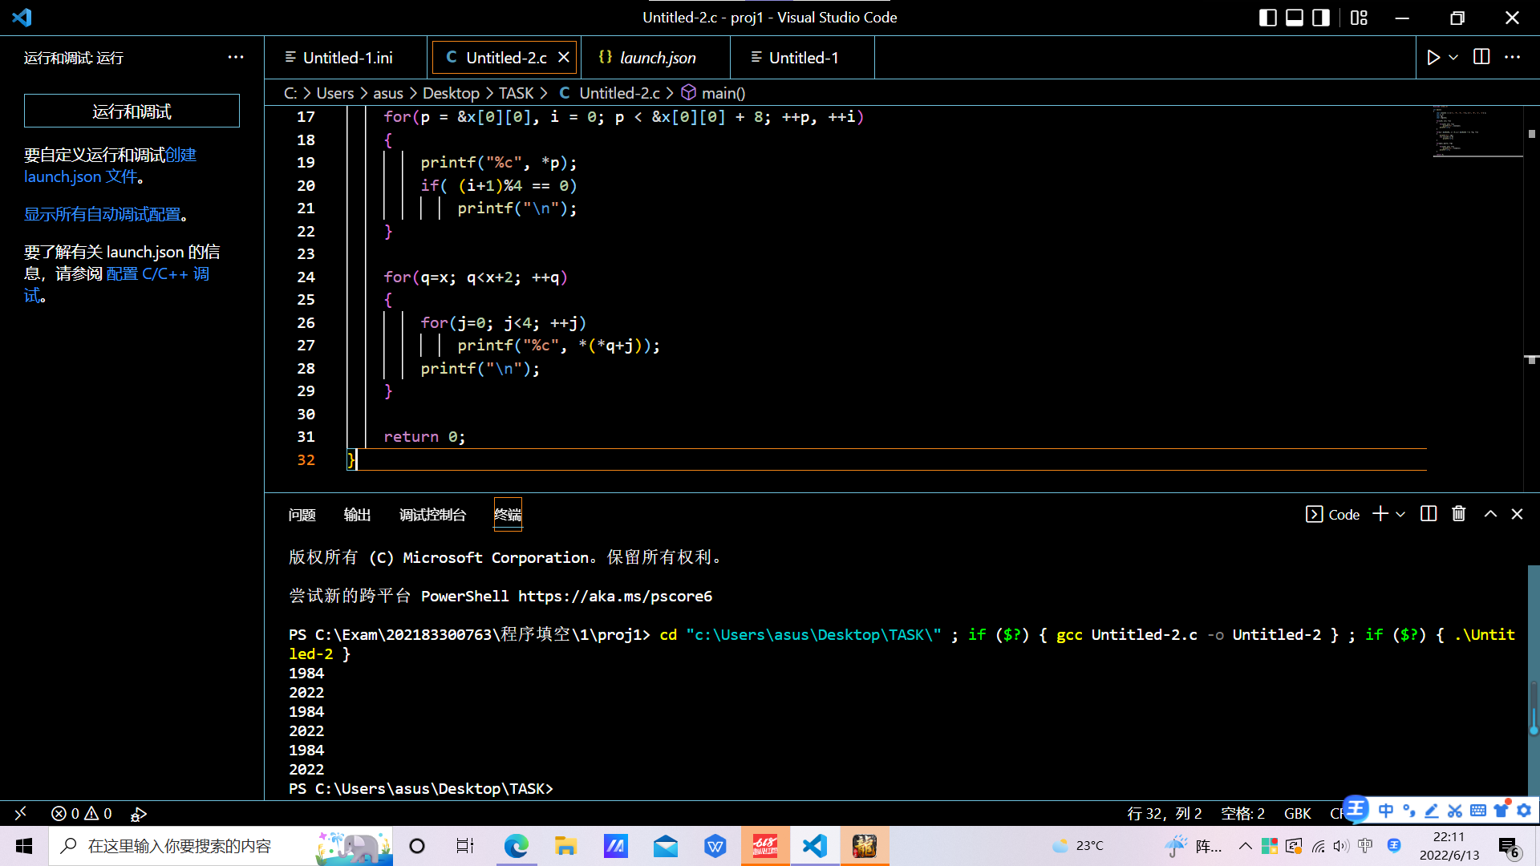Viewport: 1540px width, 866px height.
Task: Open the 输出 panel tab
Action: (357, 515)
